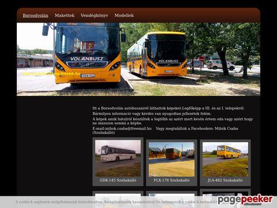This screenshot has width=277, height=208.
Task: Open the Vendégkönyv guestbook page
Action: 94,16
